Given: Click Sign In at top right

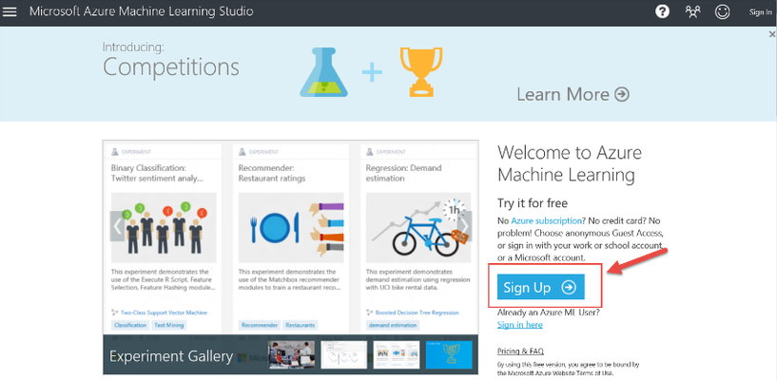Looking at the screenshot, I should tap(760, 12).
